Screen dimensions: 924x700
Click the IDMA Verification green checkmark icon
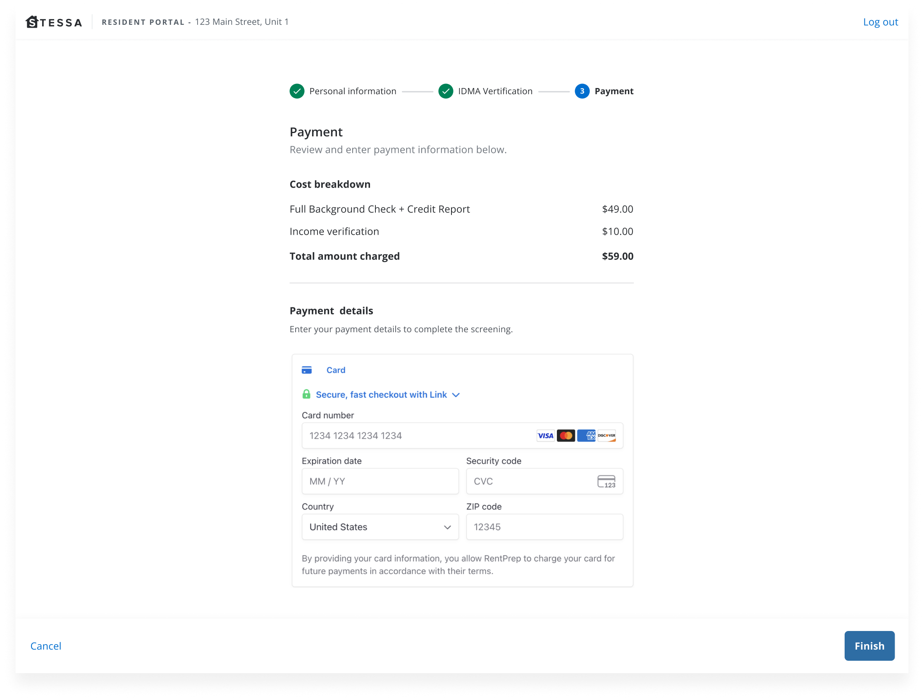[446, 91]
